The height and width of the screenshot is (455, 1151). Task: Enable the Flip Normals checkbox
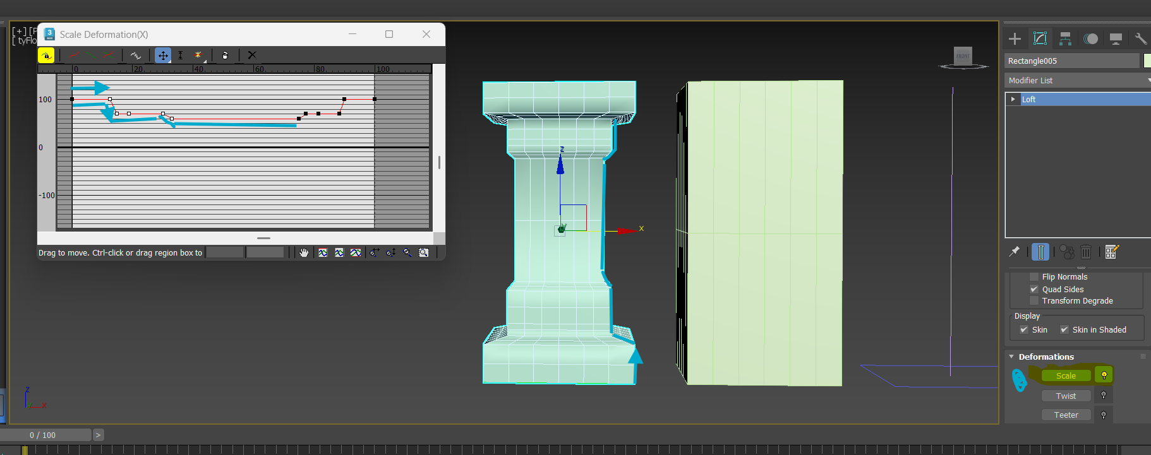click(x=1034, y=276)
